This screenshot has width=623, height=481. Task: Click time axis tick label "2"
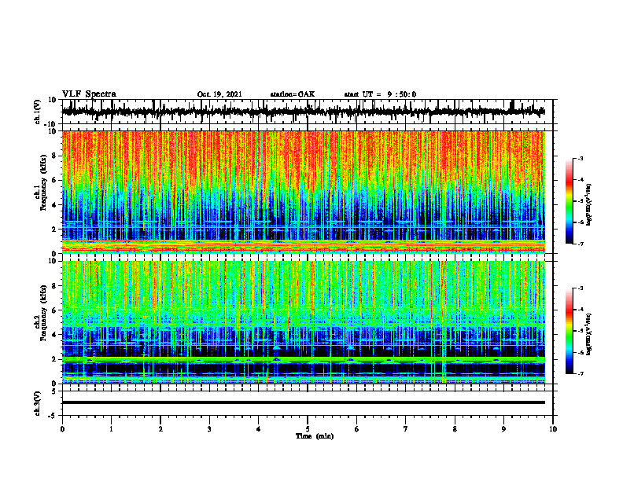pyautogui.click(x=160, y=429)
